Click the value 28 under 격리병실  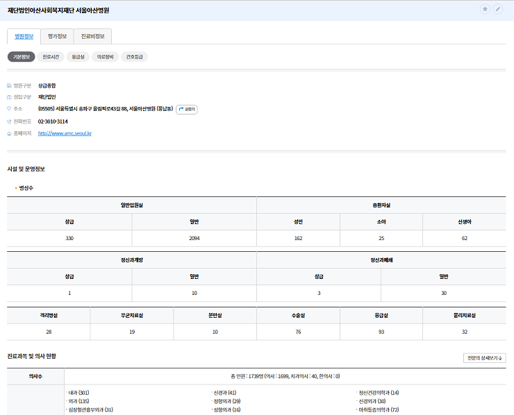click(49, 332)
